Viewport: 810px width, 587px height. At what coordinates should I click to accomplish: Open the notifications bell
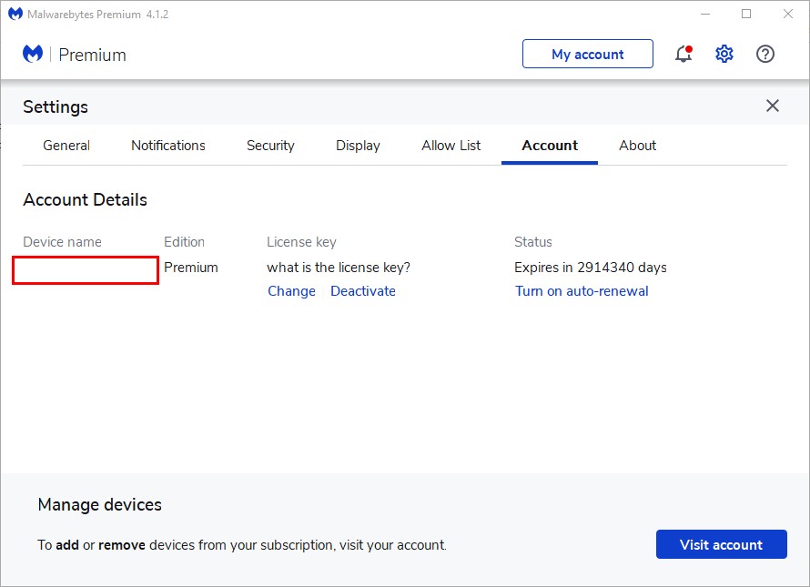coord(683,55)
